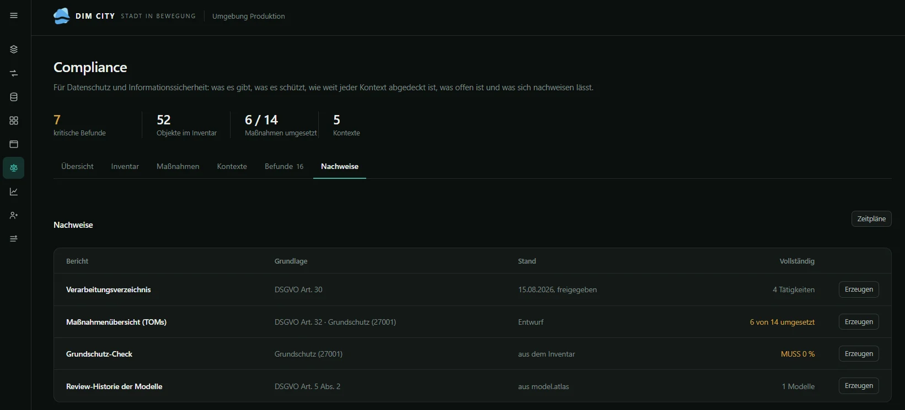Select the Compliance scales sidebar icon

pos(14,168)
